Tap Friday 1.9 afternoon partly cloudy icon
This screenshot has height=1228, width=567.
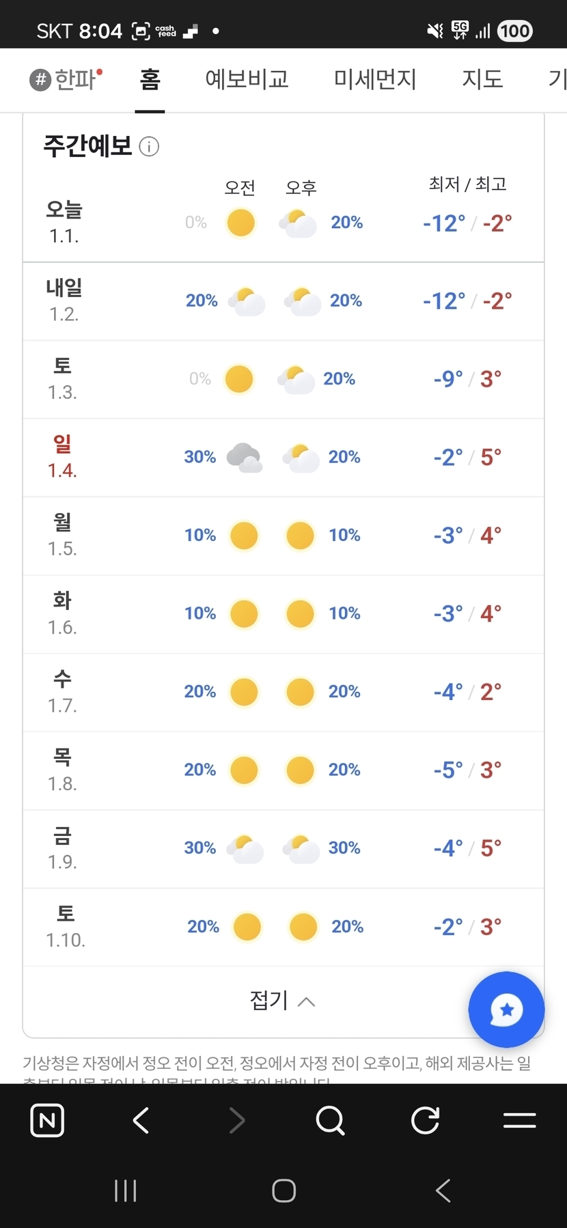(x=301, y=848)
